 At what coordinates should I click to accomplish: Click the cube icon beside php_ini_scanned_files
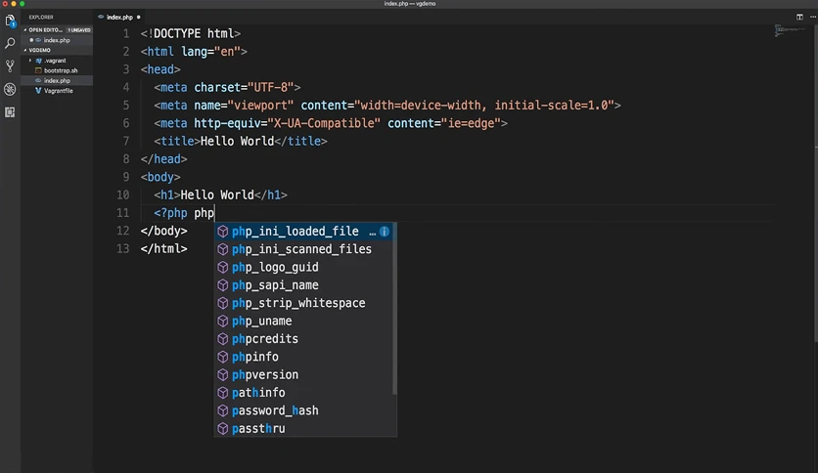coord(223,249)
